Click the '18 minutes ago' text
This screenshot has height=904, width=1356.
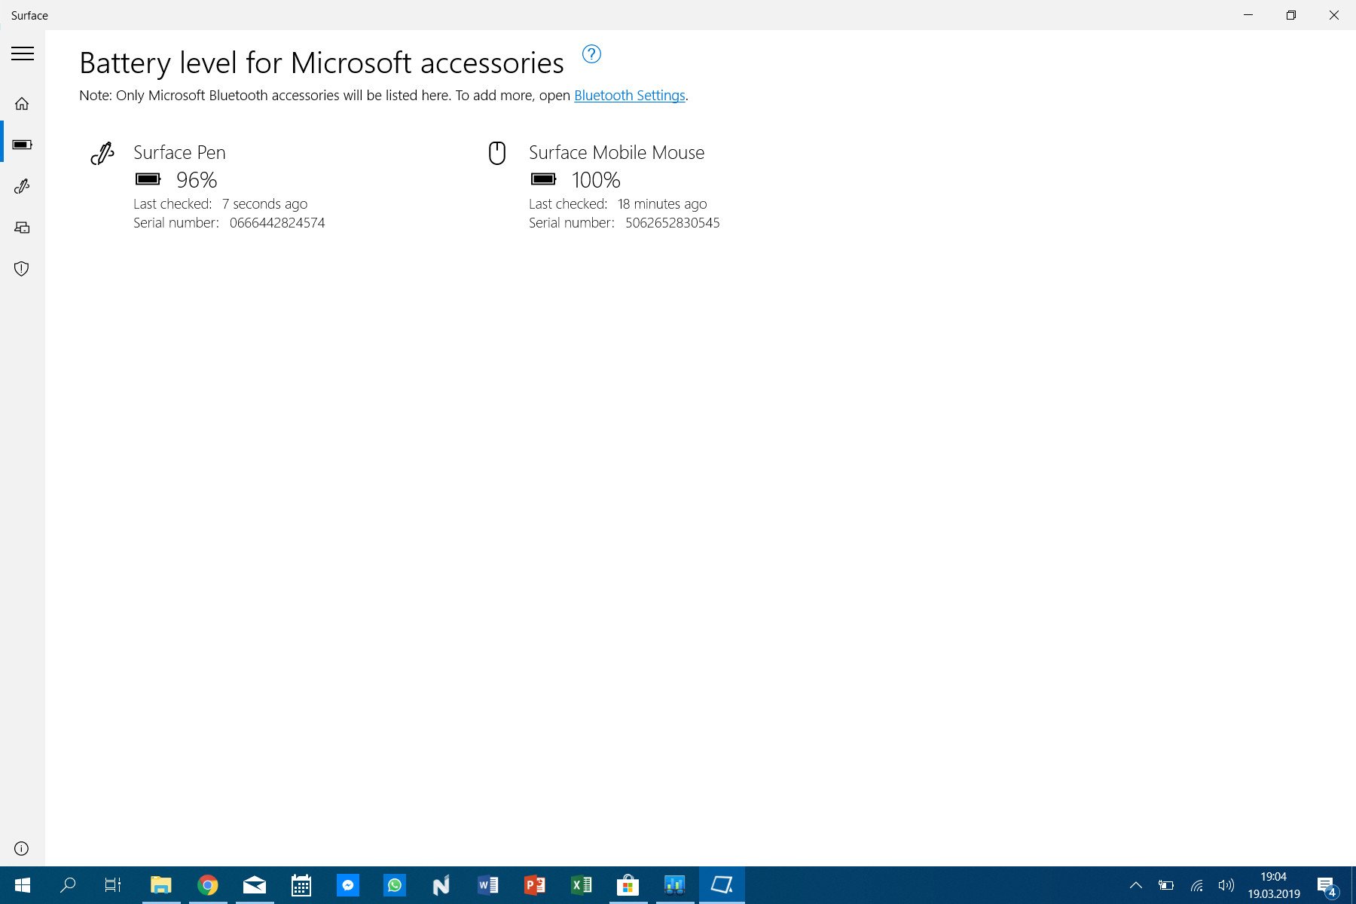pos(662,204)
